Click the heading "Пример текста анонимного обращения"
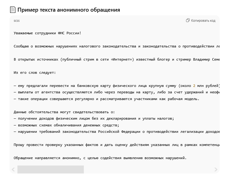The height and width of the screenshot is (179, 238). pyautogui.click(x=69, y=10)
